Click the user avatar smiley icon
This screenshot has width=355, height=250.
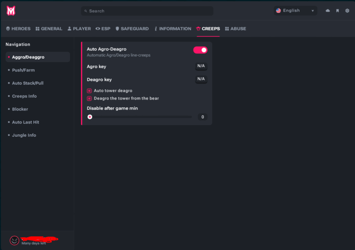click(14, 240)
